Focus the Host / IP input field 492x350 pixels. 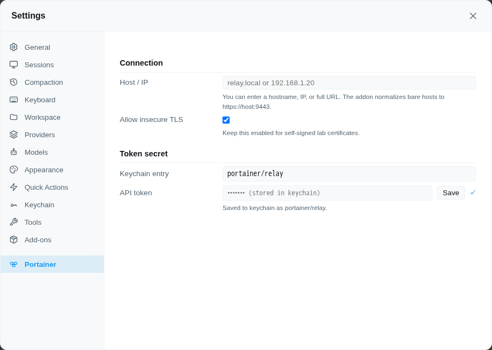point(349,83)
